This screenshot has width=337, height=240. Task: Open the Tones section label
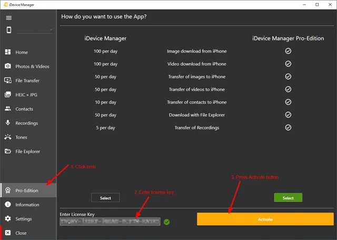tap(21, 137)
